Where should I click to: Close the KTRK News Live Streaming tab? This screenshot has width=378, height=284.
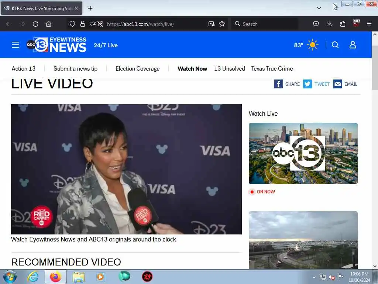76,8
